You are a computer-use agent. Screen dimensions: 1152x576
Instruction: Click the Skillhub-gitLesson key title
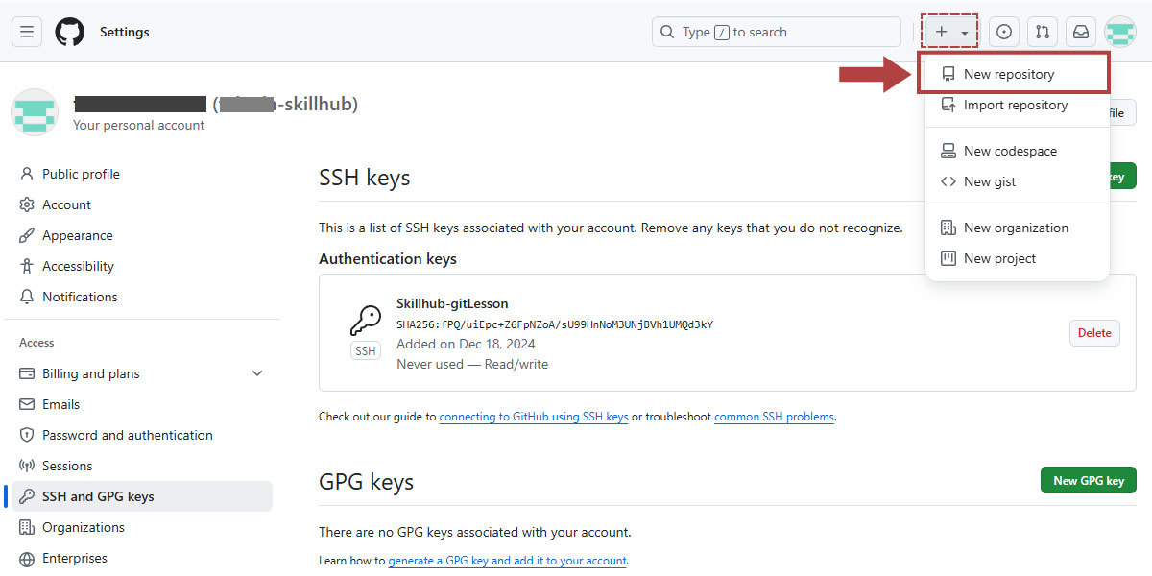click(452, 303)
